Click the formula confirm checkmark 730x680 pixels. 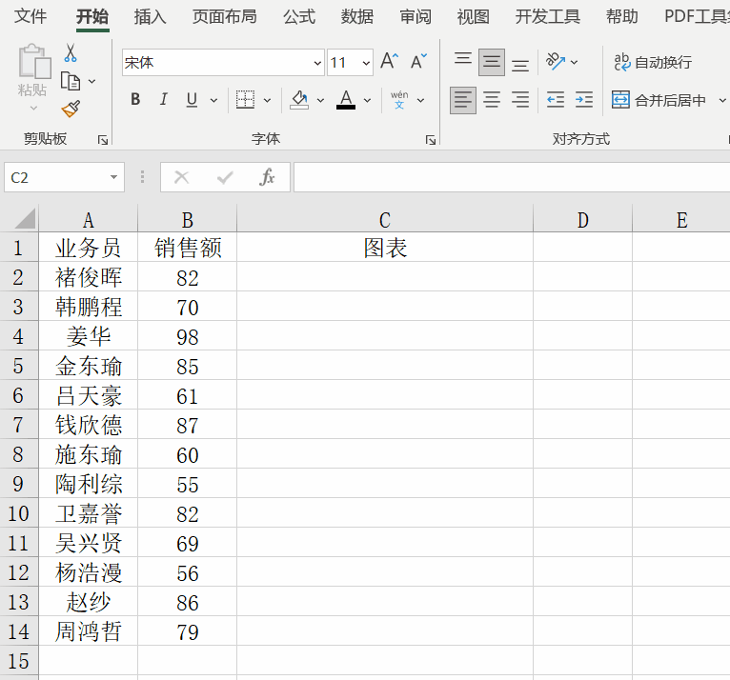point(225,177)
